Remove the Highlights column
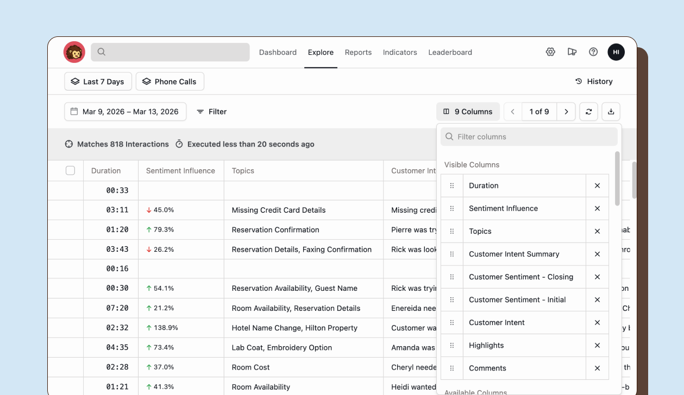This screenshot has height=395, width=684. pos(597,345)
